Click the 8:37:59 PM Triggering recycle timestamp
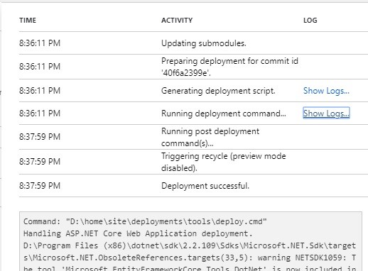The height and width of the screenshot is (271, 368). click(x=40, y=162)
